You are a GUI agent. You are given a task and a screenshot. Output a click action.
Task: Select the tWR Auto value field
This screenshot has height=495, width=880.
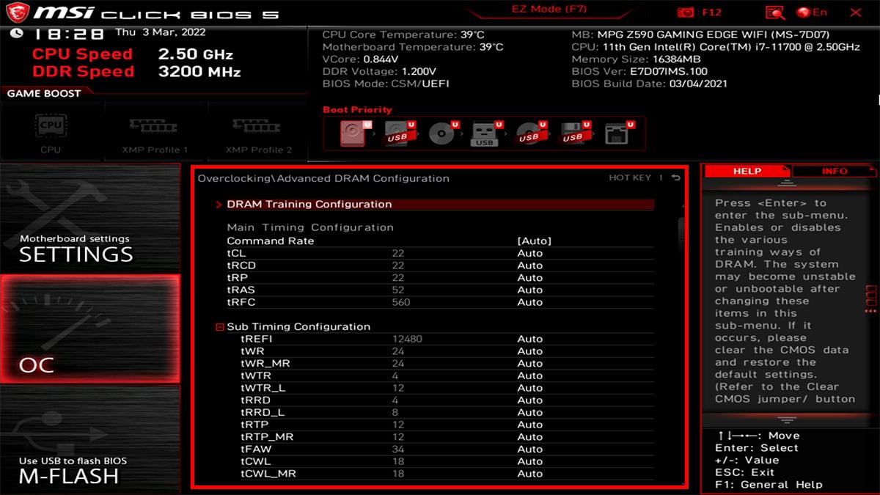click(x=530, y=351)
